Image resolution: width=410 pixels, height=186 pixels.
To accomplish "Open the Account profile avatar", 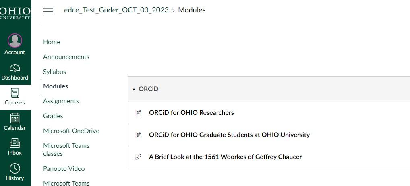I will (x=15, y=40).
